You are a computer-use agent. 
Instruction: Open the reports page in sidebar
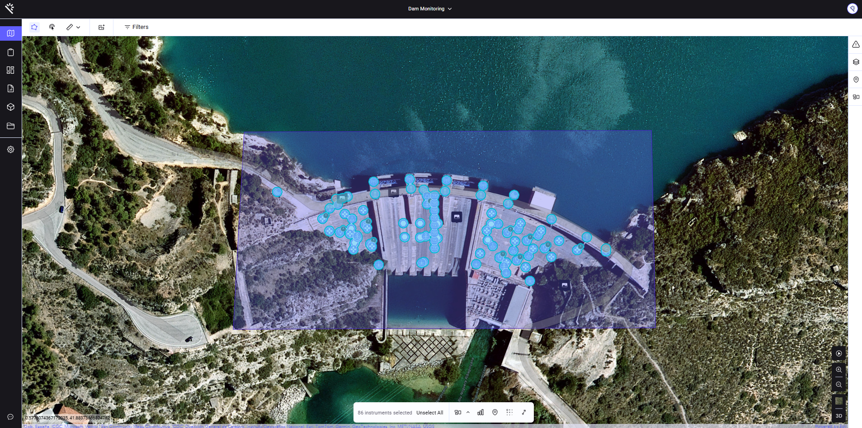click(x=11, y=89)
